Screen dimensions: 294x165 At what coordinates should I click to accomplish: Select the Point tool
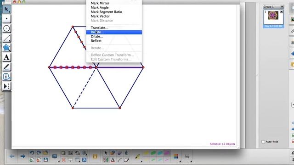[6, 19]
